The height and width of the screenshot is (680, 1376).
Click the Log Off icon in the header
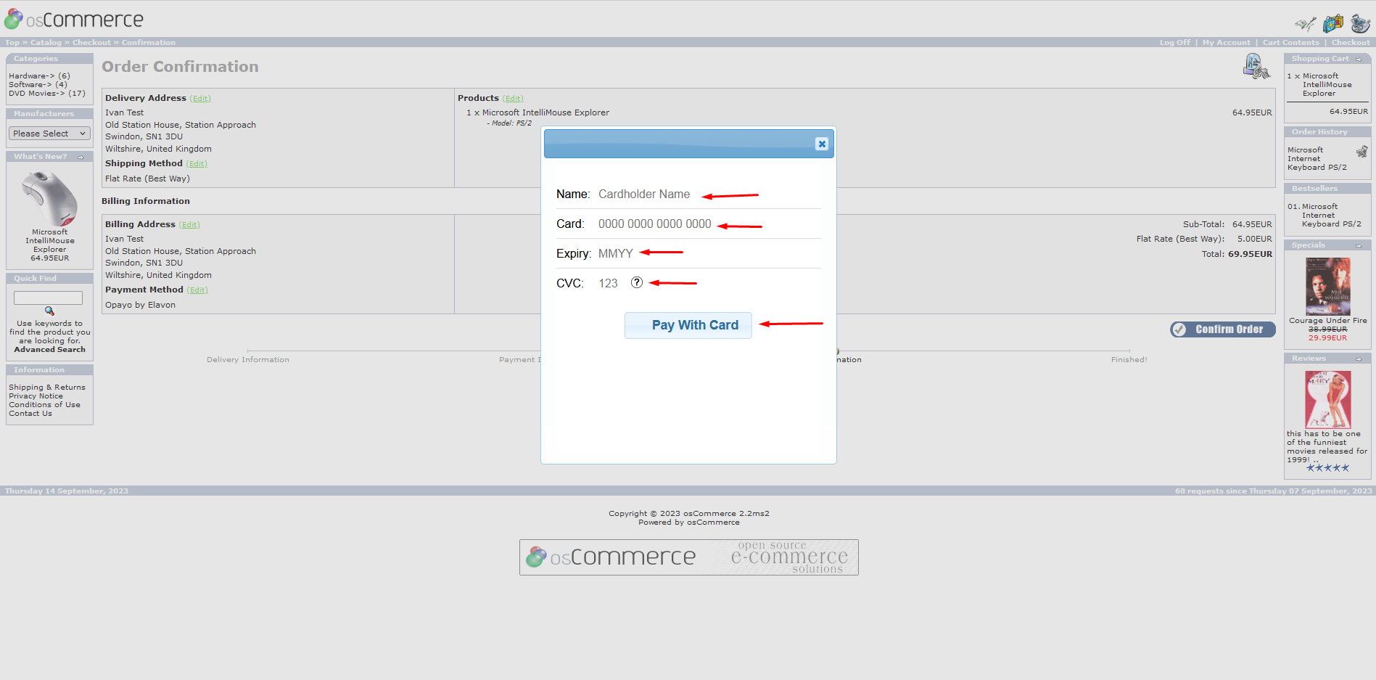pos(1304,22)
